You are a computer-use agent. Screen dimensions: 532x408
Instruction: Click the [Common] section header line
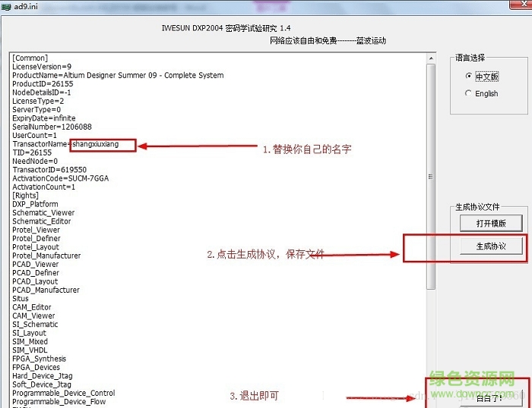[30, 58]
